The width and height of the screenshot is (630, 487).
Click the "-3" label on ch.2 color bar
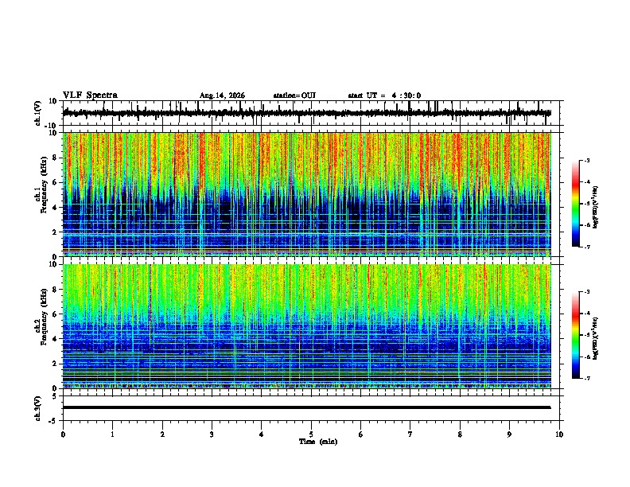[587, 292]
